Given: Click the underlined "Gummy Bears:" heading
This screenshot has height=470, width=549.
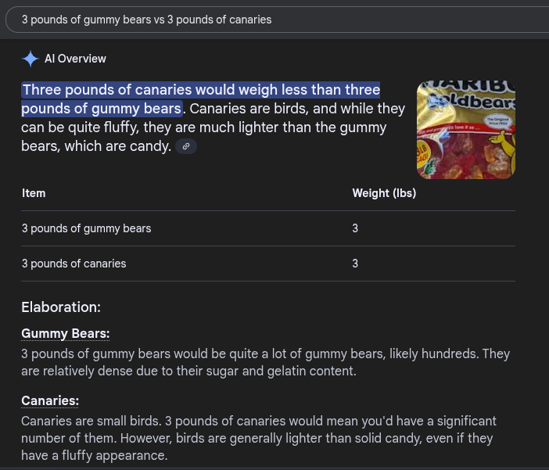Looking at the screenshot, I should 65,334.
